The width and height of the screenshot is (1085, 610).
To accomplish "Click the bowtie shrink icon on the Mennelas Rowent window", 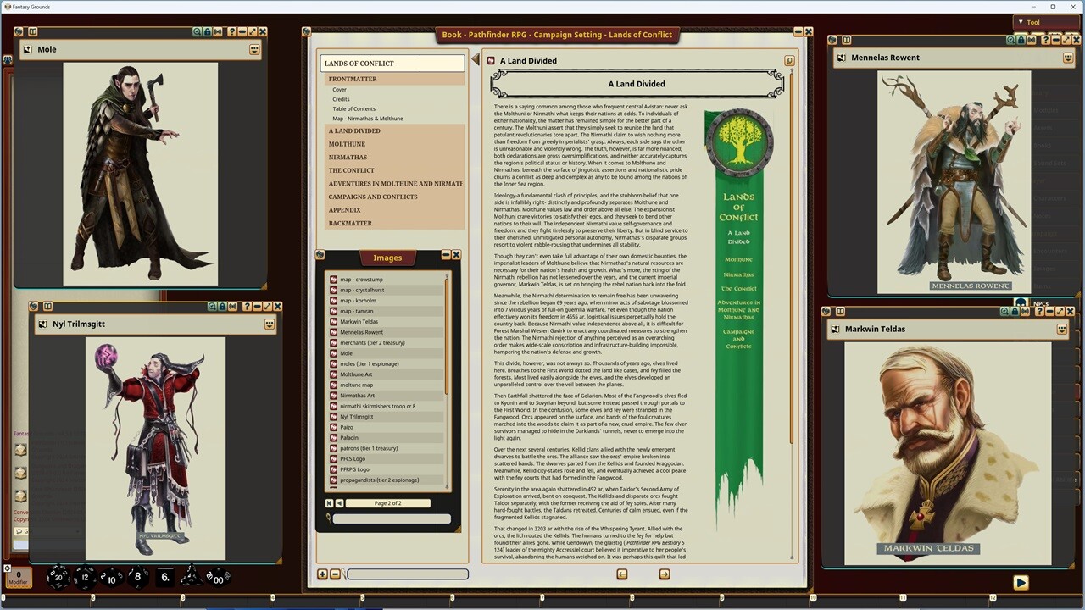I will click(1030, 40).
